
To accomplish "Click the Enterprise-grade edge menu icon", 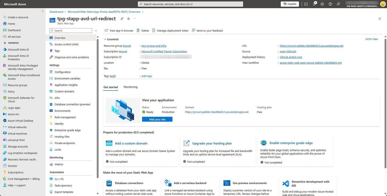I will tap(51, 130).
